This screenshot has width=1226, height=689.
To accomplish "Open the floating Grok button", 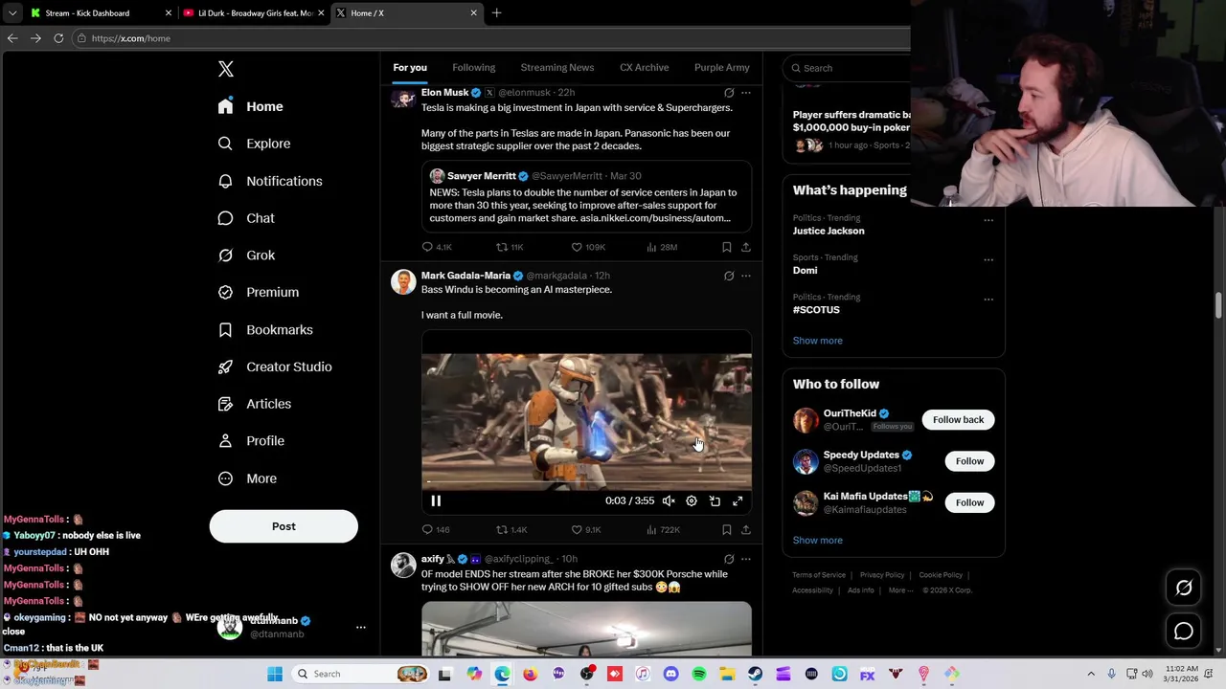I will coord(1184,589).
